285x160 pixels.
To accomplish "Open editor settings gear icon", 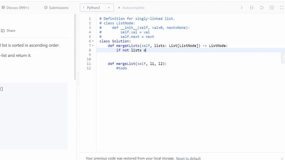I will click(272, 8).
